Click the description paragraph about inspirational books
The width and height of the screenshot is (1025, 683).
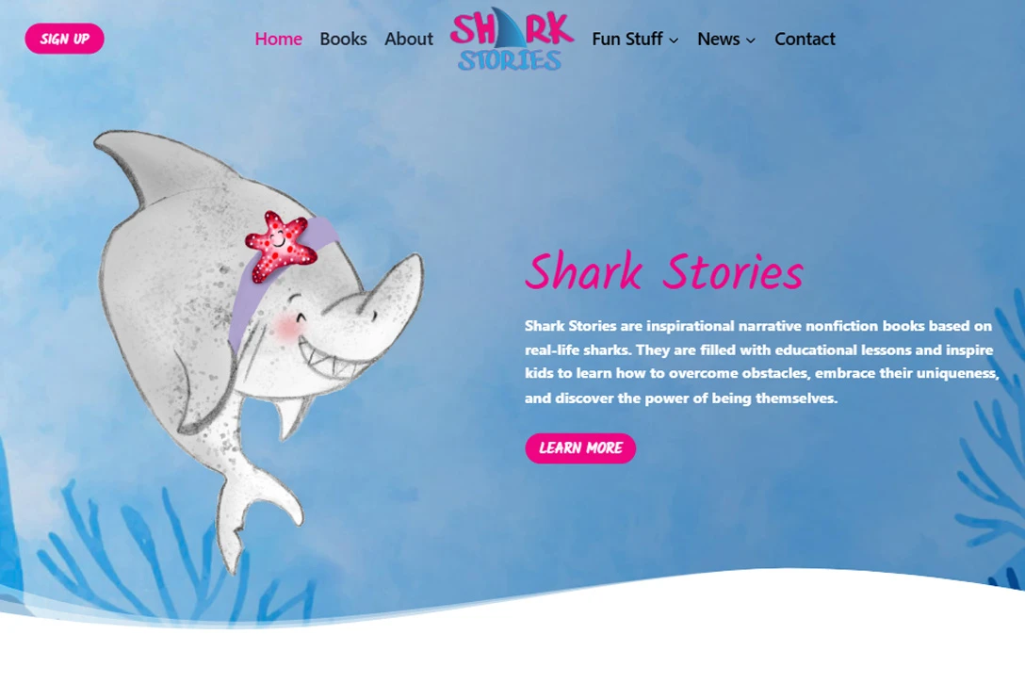click(761, 362)
